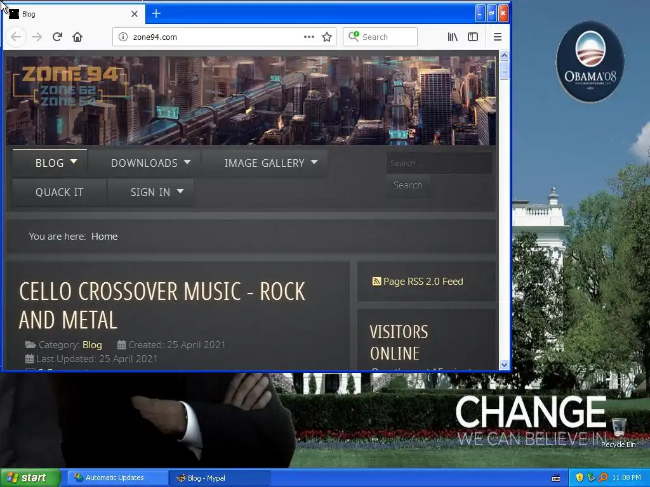The image size is (650, 487).
Task: Click the 11:08 PM system clock
Action: click(627, 478)
